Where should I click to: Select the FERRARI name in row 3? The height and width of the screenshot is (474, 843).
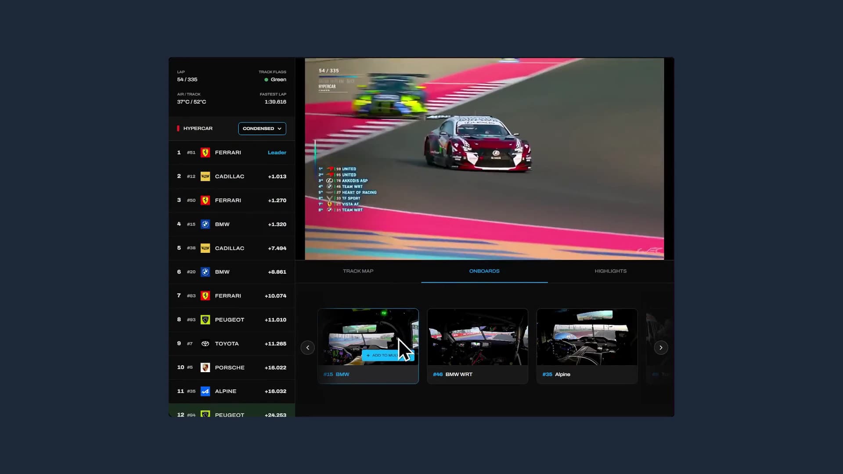228,201
